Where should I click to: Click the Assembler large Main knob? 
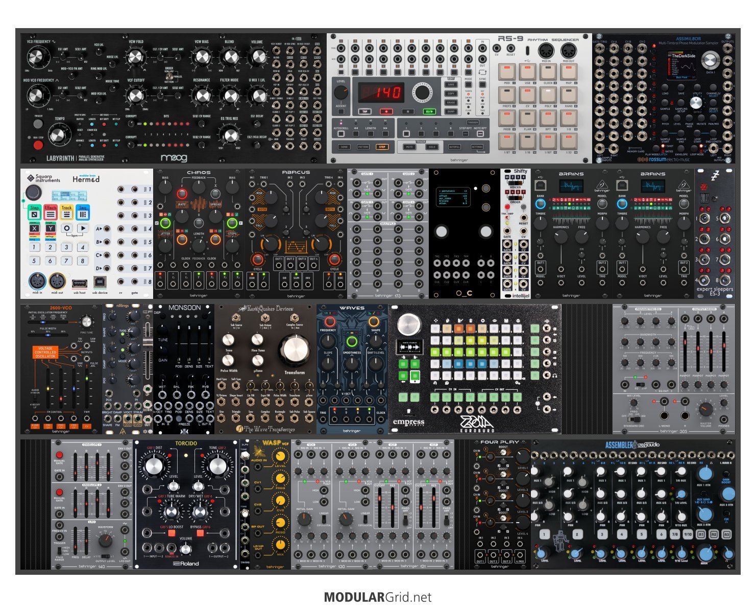pyautogui.click(x=705, y=554)
